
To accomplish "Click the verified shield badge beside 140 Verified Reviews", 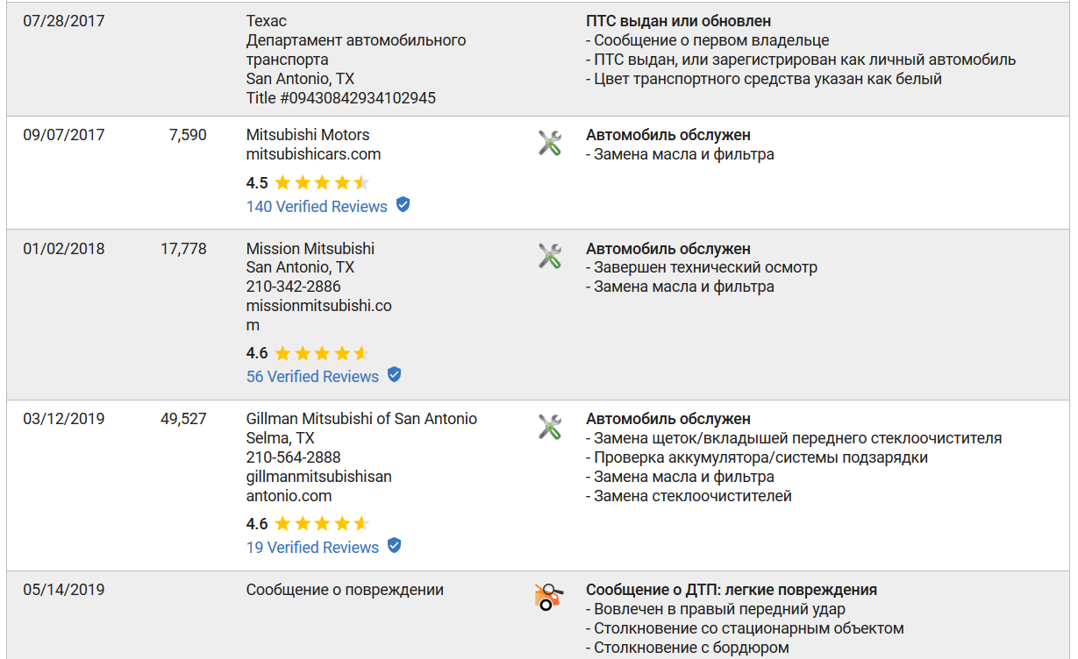I will click(403, 205).
